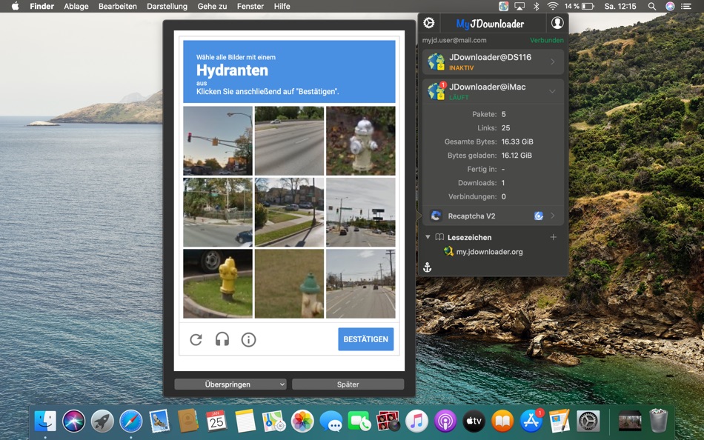
Task: Open my.jdownloader.org bookmark link
Action: [489, 252]
